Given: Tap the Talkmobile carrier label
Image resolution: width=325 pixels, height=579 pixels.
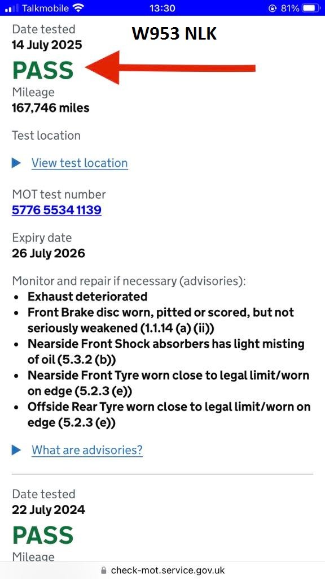Looking at the screenshot, I should tap(45, 8).
